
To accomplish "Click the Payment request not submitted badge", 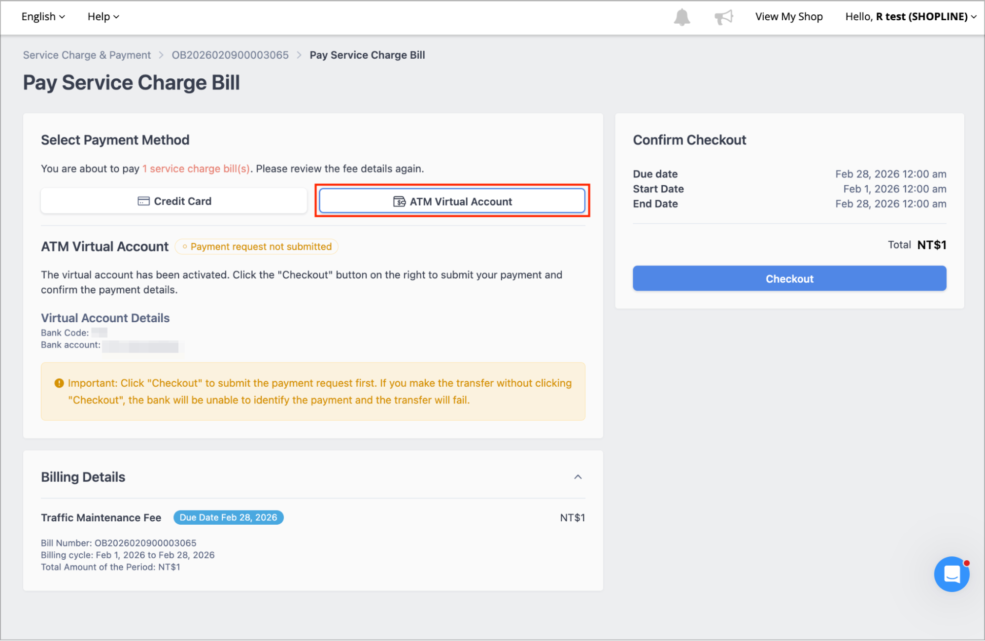I will pos(257,247).
